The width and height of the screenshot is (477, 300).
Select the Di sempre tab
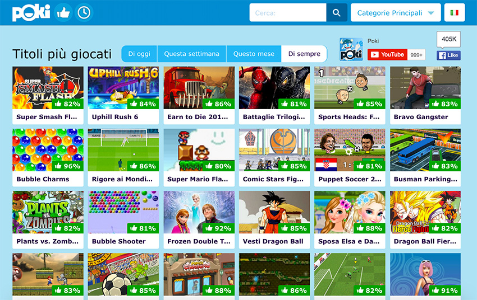(304, 54)
